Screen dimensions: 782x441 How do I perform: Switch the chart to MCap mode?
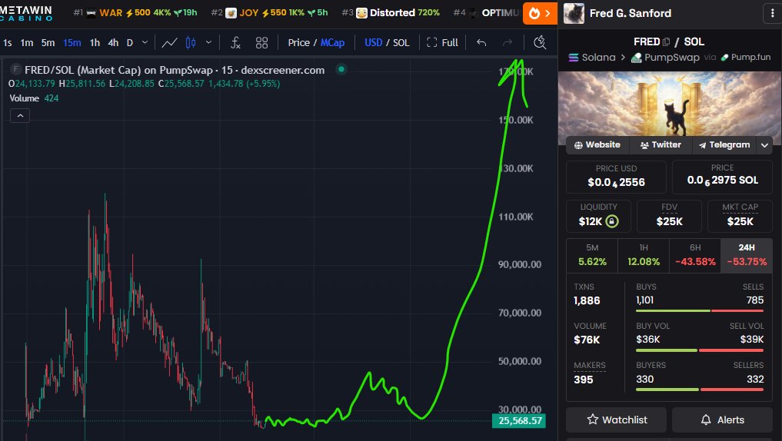[333, 43]
